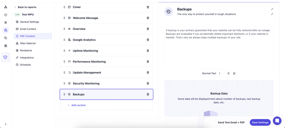Edit the Backups subtitle with pencil icon
Image resolution: width=285 pixels, height=128 pixels.
pos(272,14)
